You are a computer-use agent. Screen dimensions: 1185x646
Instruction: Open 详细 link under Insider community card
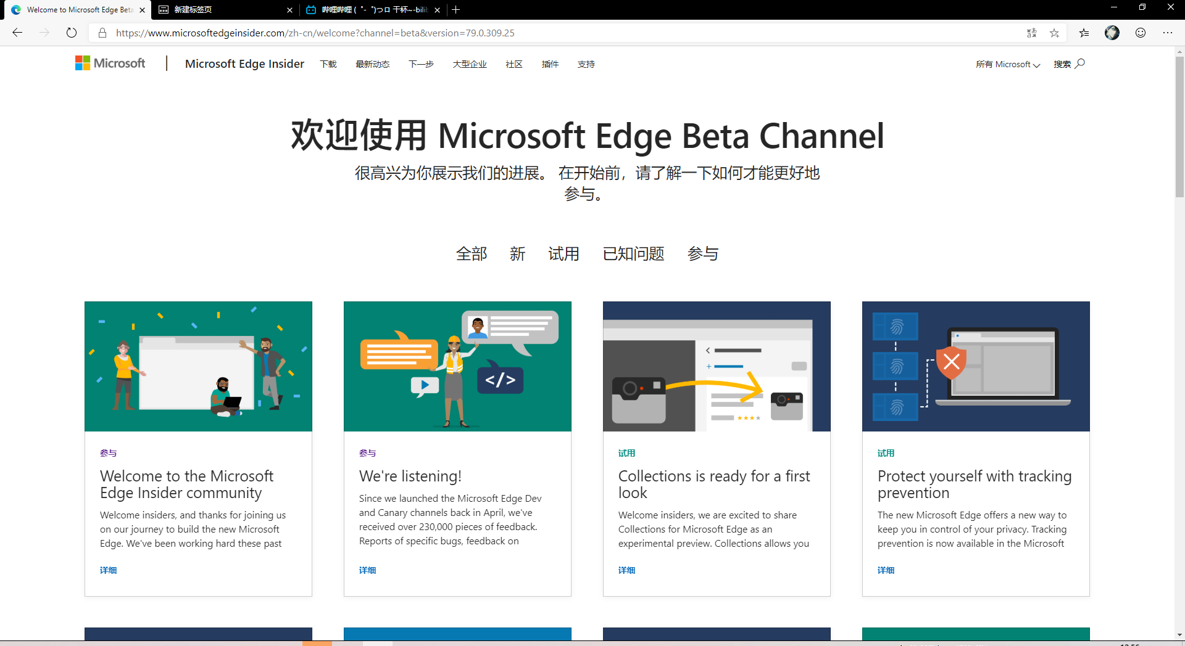click(x=109, y=570)
